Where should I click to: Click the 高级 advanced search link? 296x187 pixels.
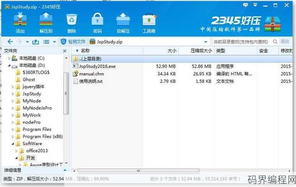(x=285, y=42)
